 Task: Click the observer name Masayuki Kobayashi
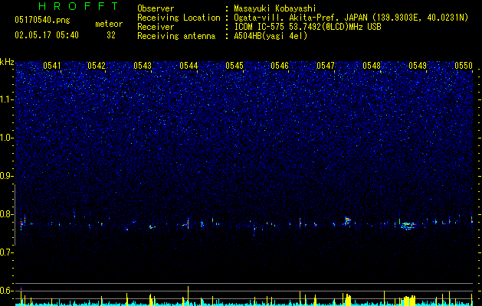[x=275, y=8]
